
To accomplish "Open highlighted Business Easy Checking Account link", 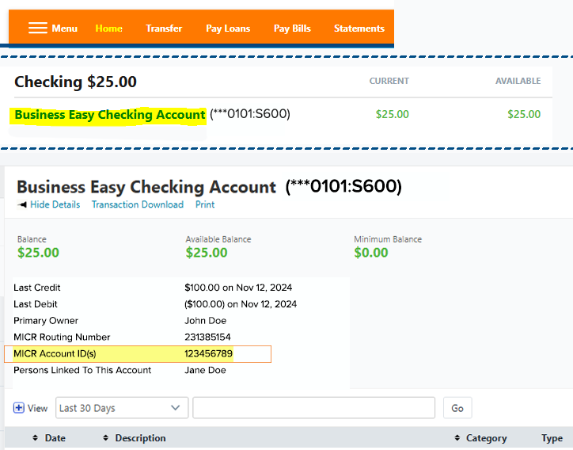I will pos(110,115).
